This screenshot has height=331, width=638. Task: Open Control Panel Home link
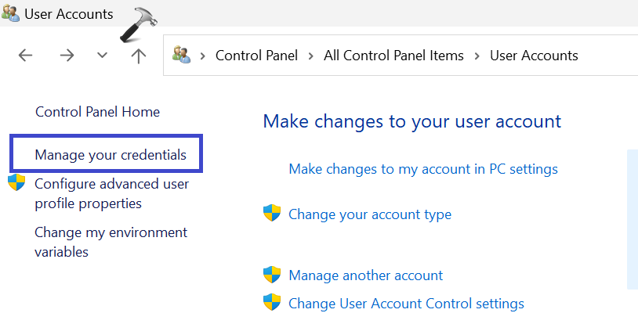(97, 112)
